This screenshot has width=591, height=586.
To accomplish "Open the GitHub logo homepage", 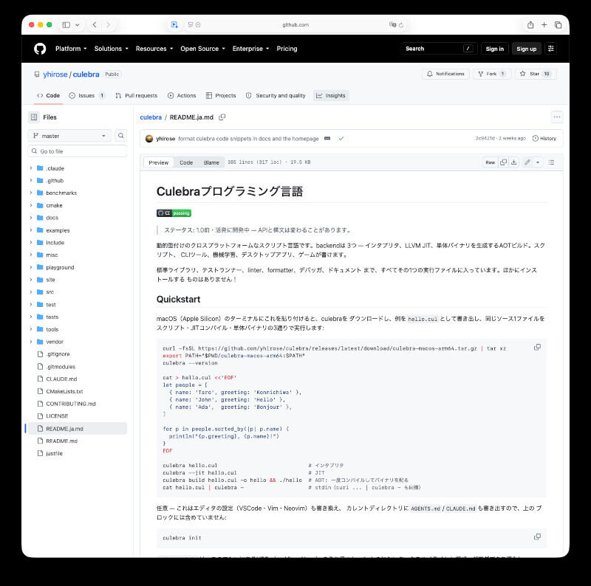I will [x=40, y=49].
